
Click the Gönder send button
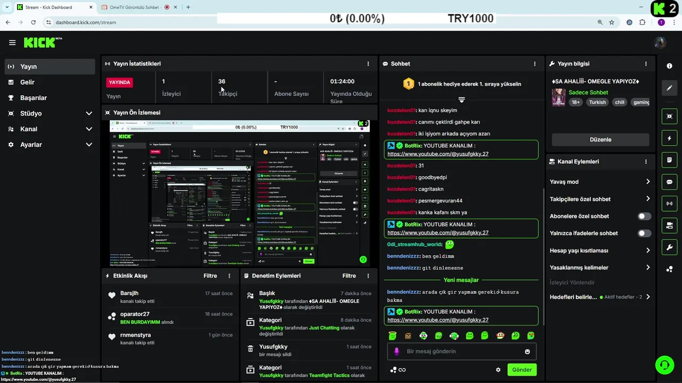[522, 370]
